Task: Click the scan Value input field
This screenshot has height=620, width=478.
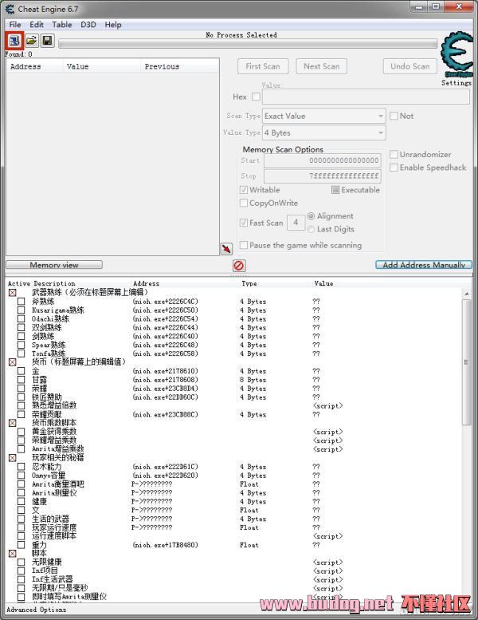Action: 366,97
